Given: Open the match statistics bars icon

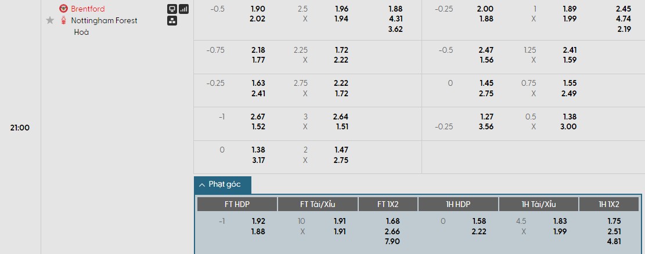Looking at the screenshot, I should click(183, 9).
